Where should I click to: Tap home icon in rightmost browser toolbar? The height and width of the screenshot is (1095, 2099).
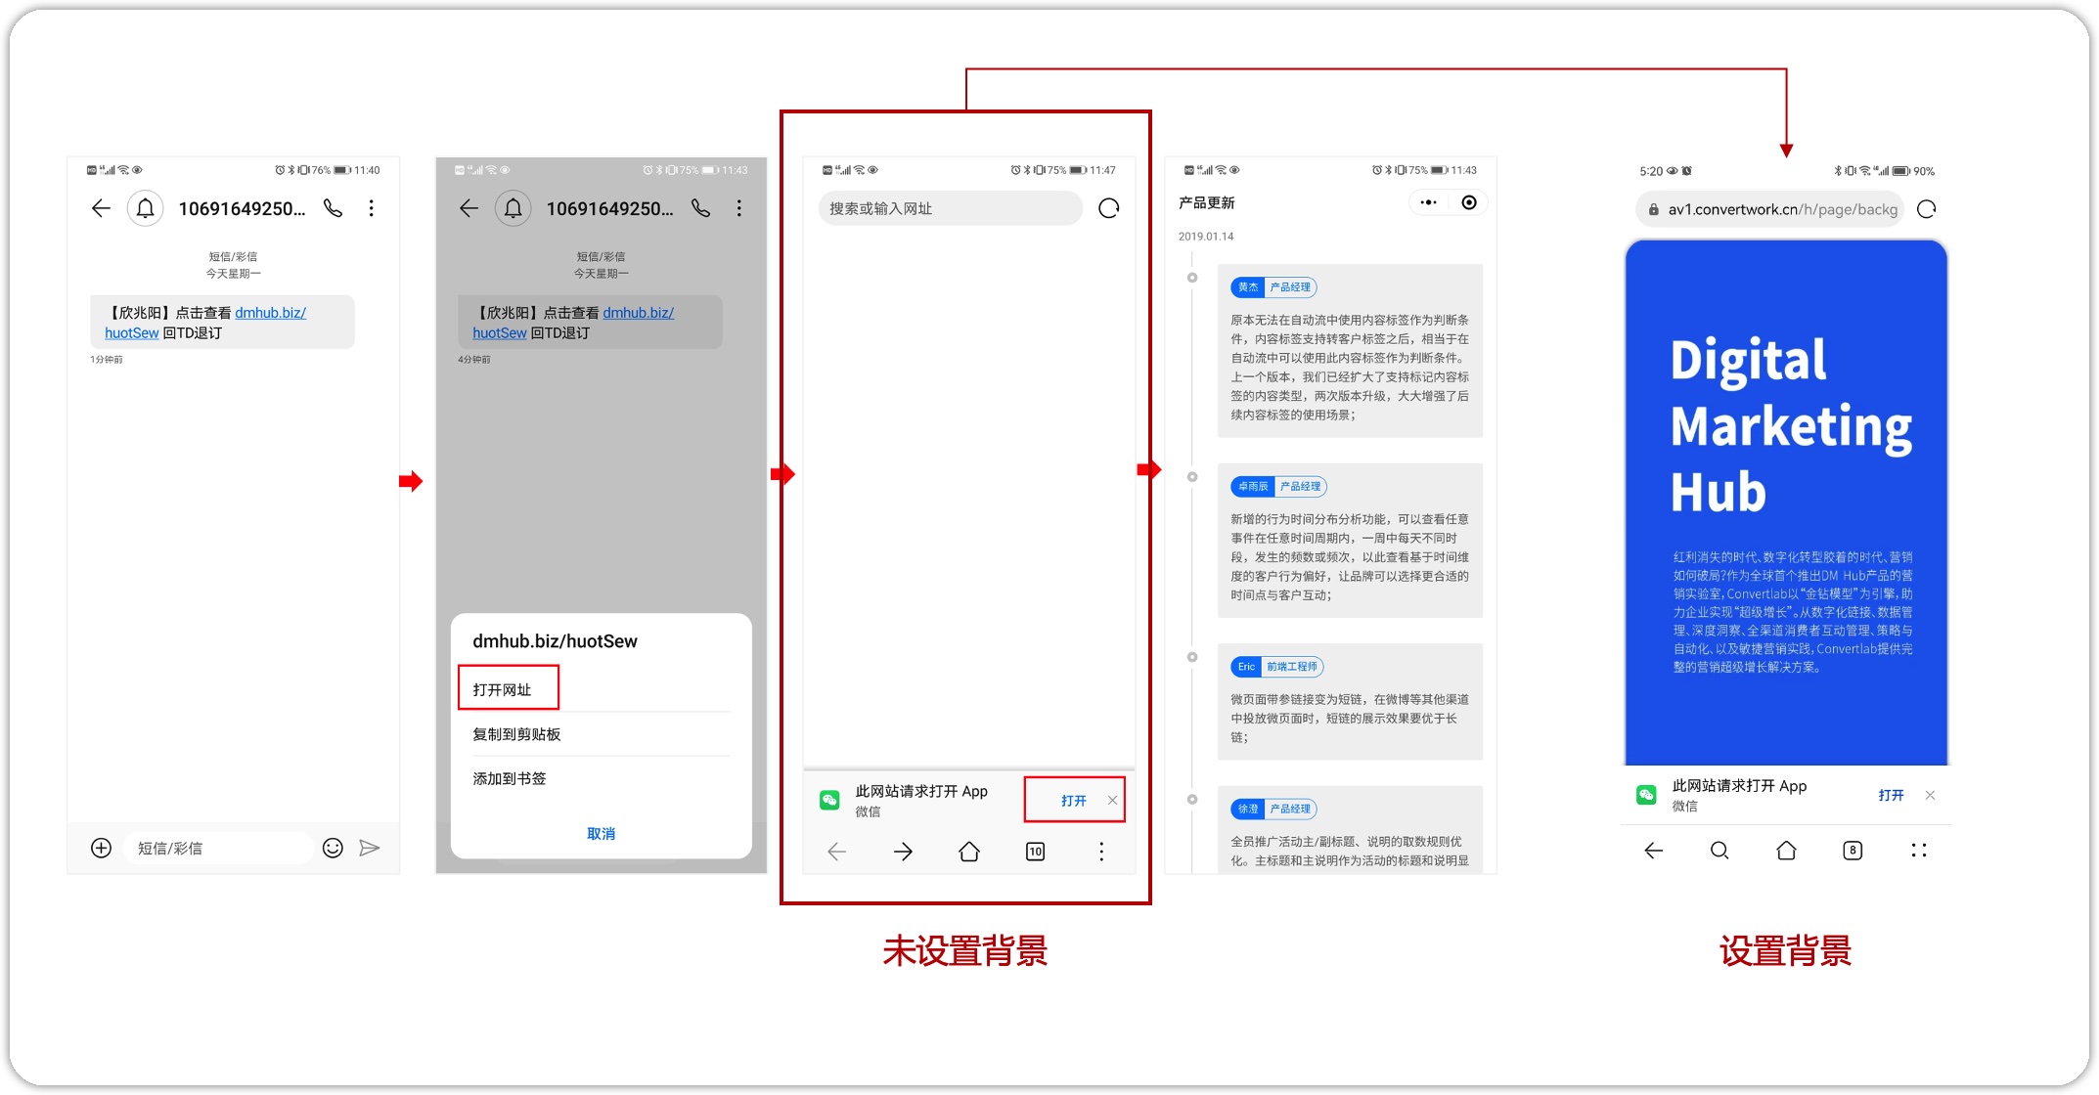coord(1786,851)
